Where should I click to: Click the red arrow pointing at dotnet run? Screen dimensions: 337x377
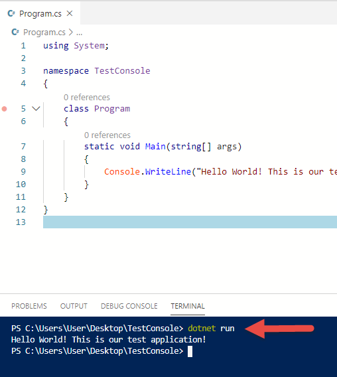click(x=279, y=329)
